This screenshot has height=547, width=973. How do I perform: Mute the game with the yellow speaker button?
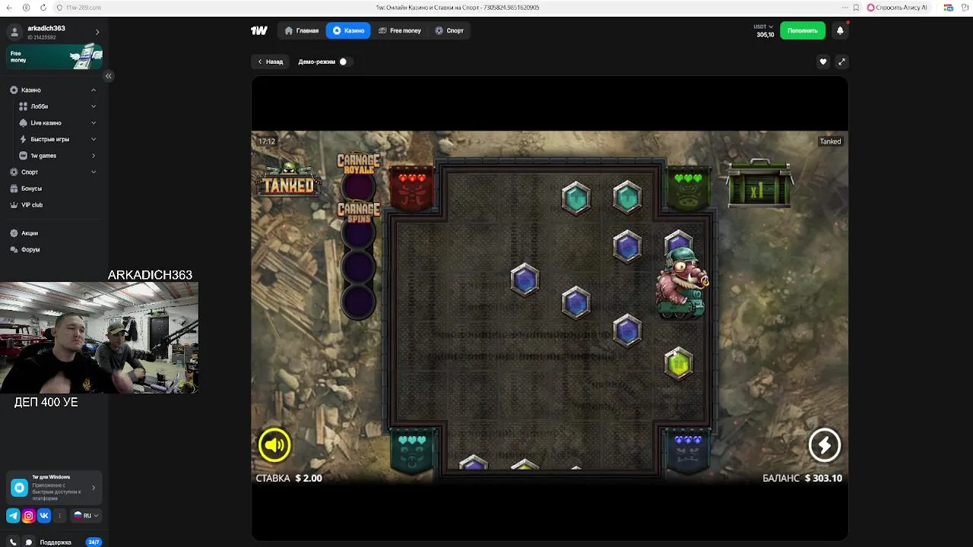click(x=274, y=445)
